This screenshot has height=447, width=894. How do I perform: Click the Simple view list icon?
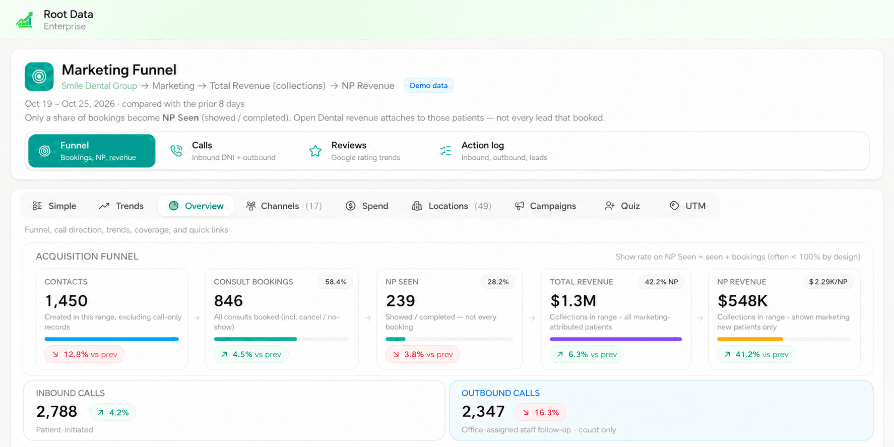coord(37,206)
